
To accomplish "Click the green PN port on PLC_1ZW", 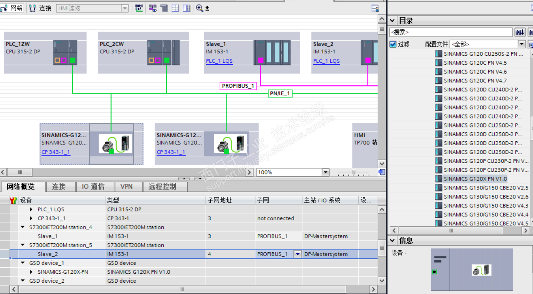I will [x=73, y=60].
